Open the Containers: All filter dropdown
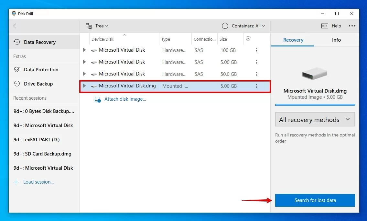Viewport: 367px width, 221px height. pyautogui.click(x=243, y=26)
